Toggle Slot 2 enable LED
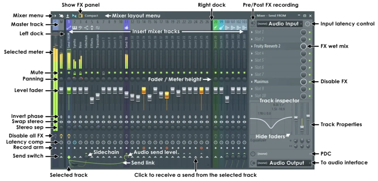The image size is (378, 181). pos(310,39)
